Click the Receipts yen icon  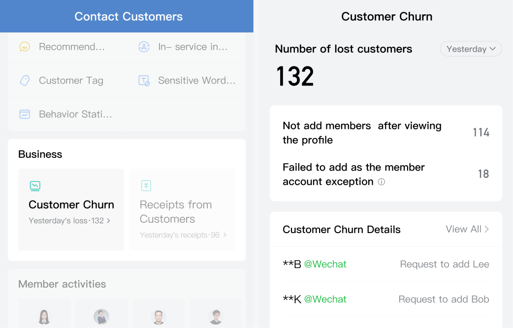coord(146,185)
